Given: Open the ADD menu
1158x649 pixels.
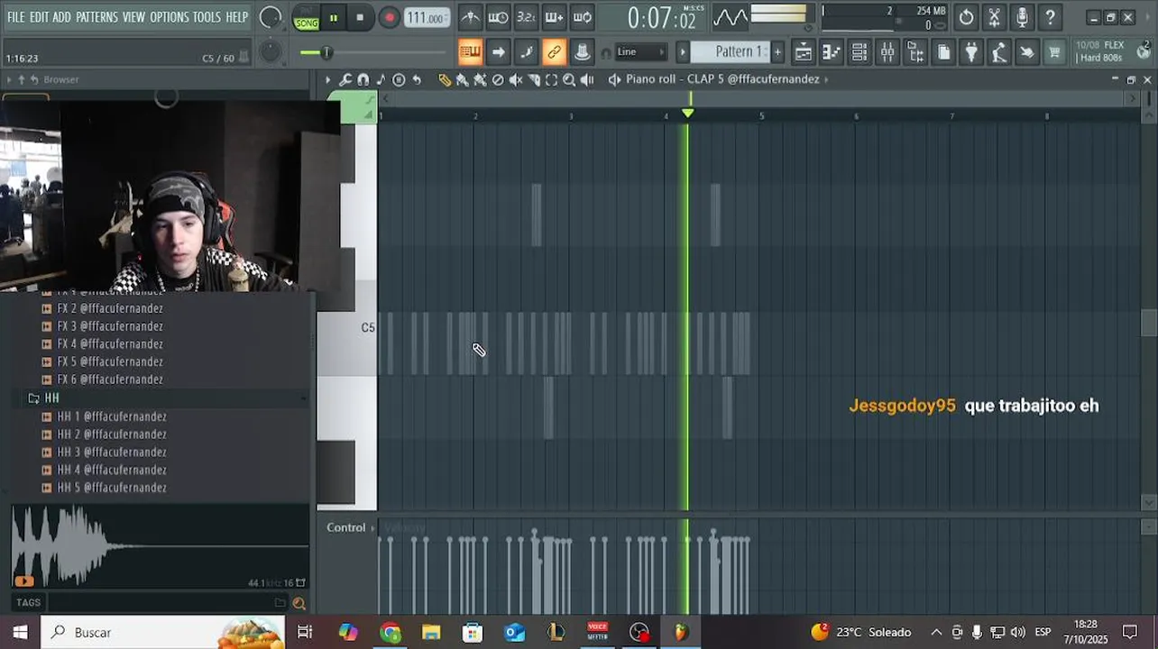Looking at the screenshot, I should coord(61,17).
